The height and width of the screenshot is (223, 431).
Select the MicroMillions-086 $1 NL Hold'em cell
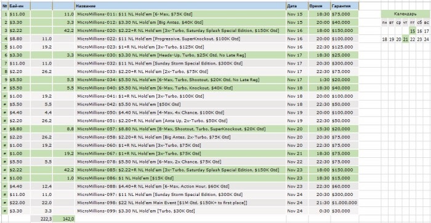[180, 178]
